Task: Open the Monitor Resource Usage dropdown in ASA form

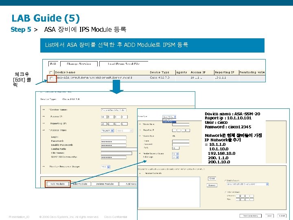Action: tap(105, 167)
